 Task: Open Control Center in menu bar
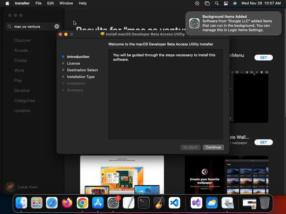tap(226, 3)
